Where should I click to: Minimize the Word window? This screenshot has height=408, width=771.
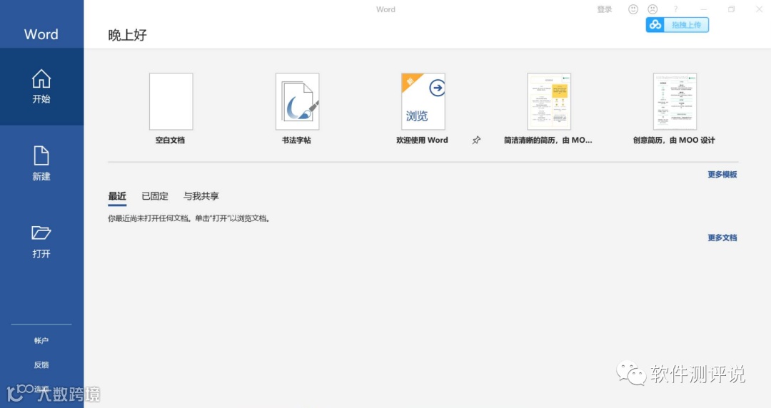[704, 9]
